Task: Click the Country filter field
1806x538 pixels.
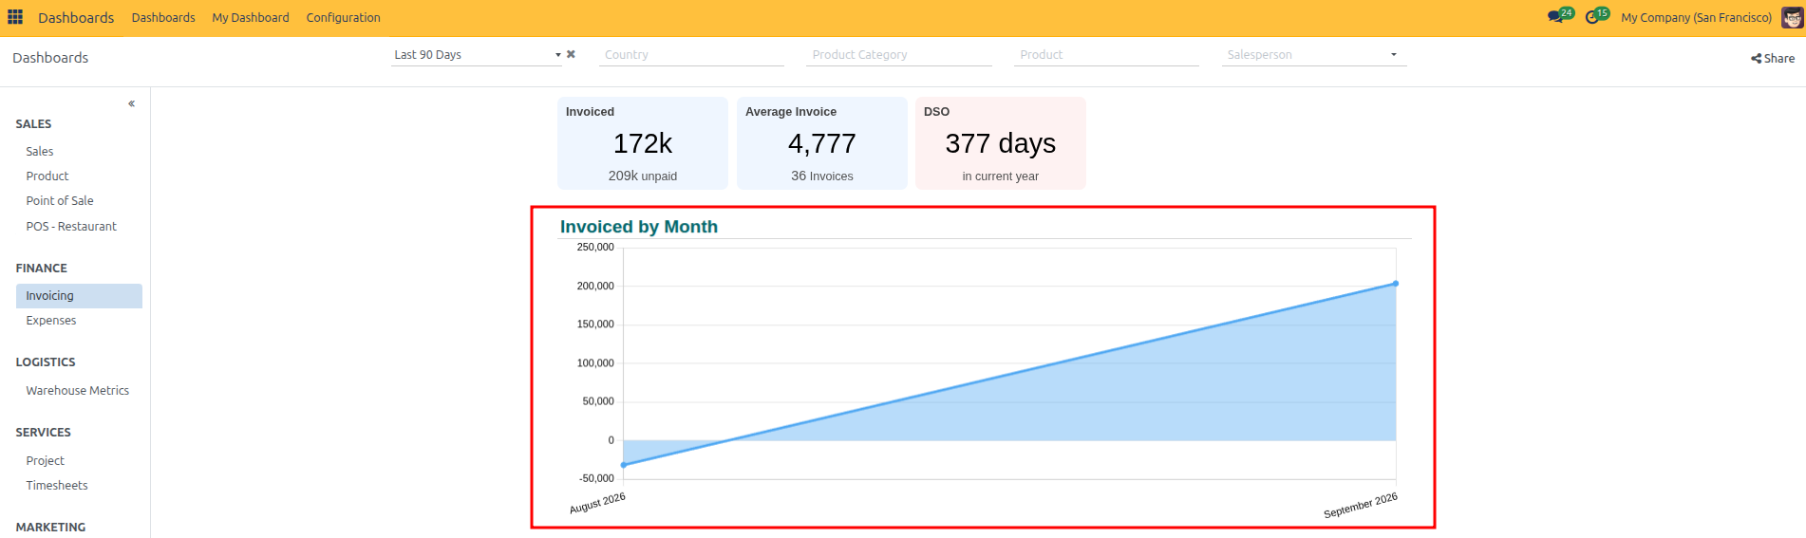Action: pos(692,55)
